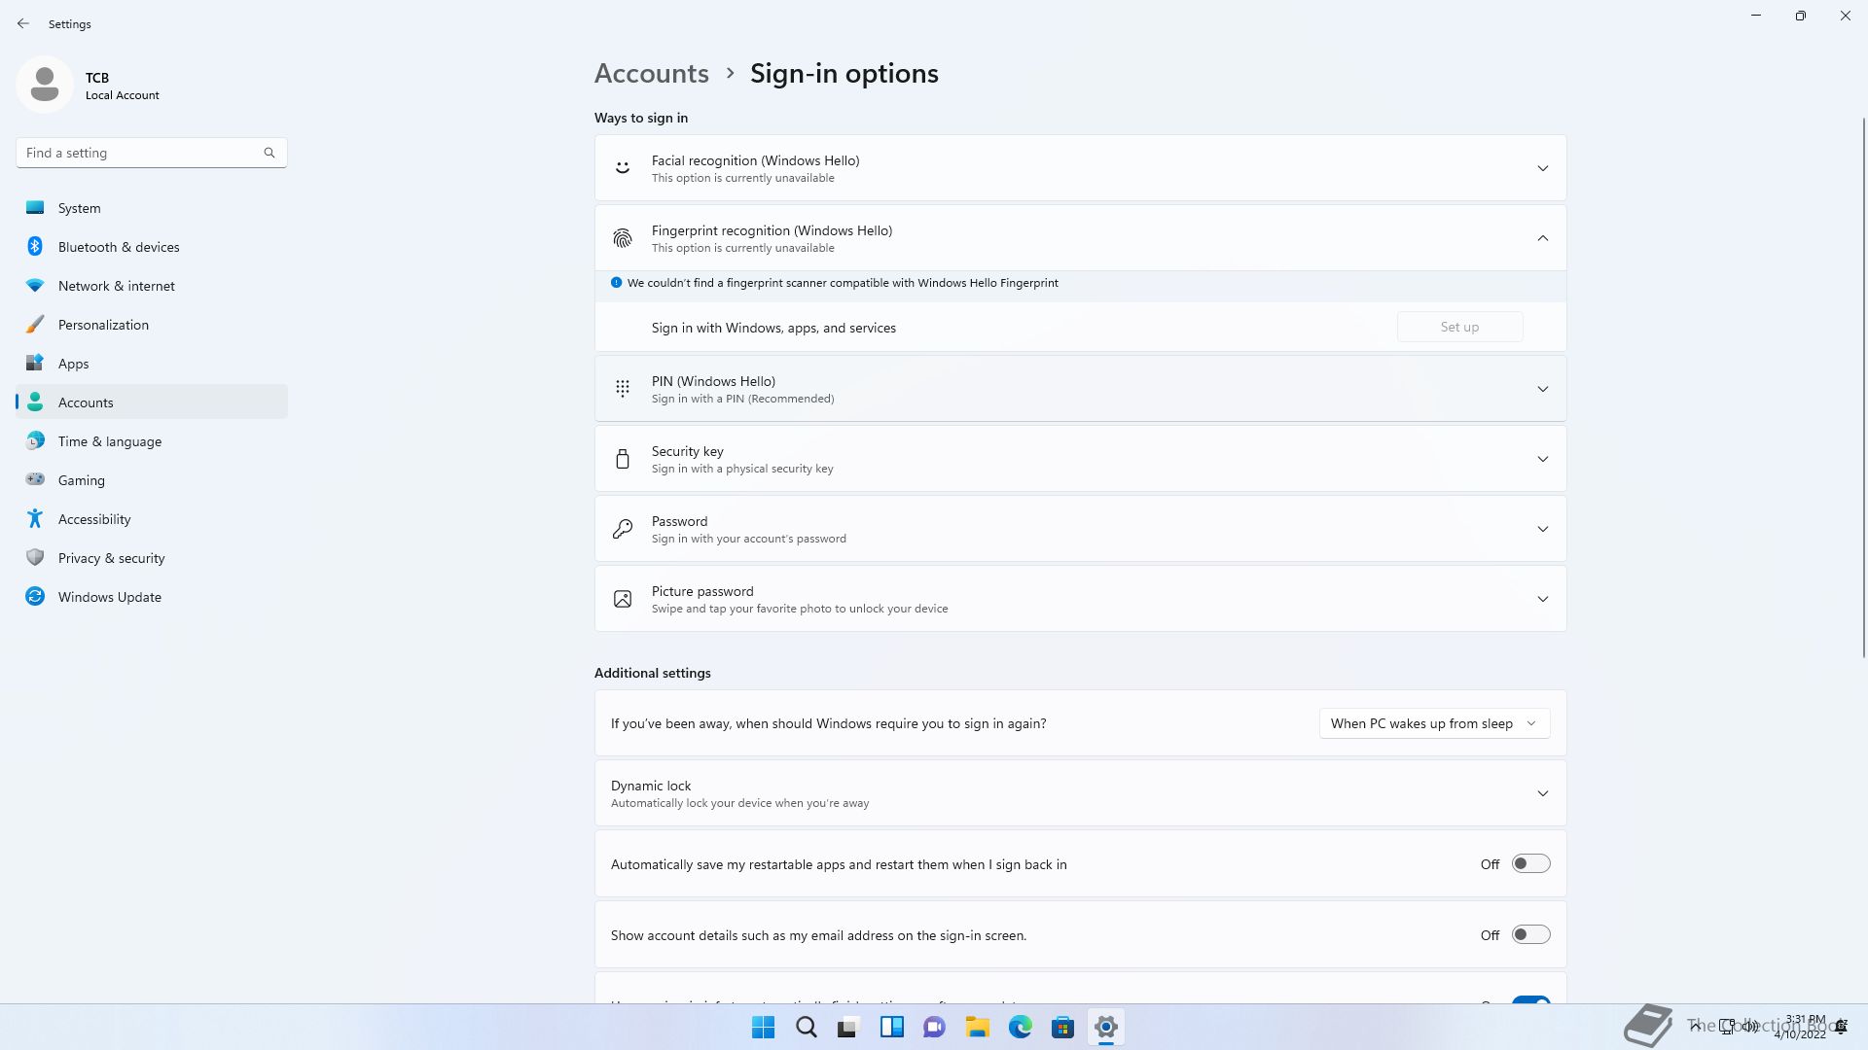Open the Windows Start menu
This screenshot has height=1050, width=1868.
[764, 1027]
